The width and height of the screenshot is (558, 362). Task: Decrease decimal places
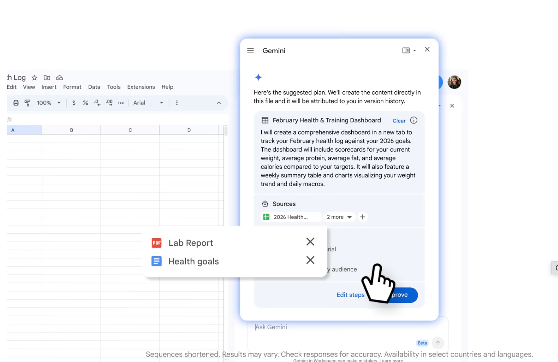(97, 103)
